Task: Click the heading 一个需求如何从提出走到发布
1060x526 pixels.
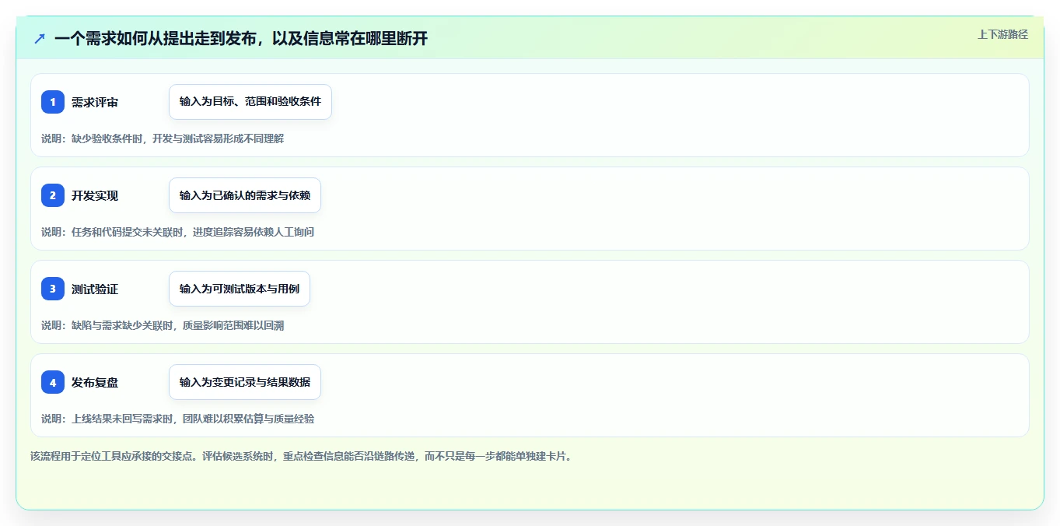Action: click(156, 38)
